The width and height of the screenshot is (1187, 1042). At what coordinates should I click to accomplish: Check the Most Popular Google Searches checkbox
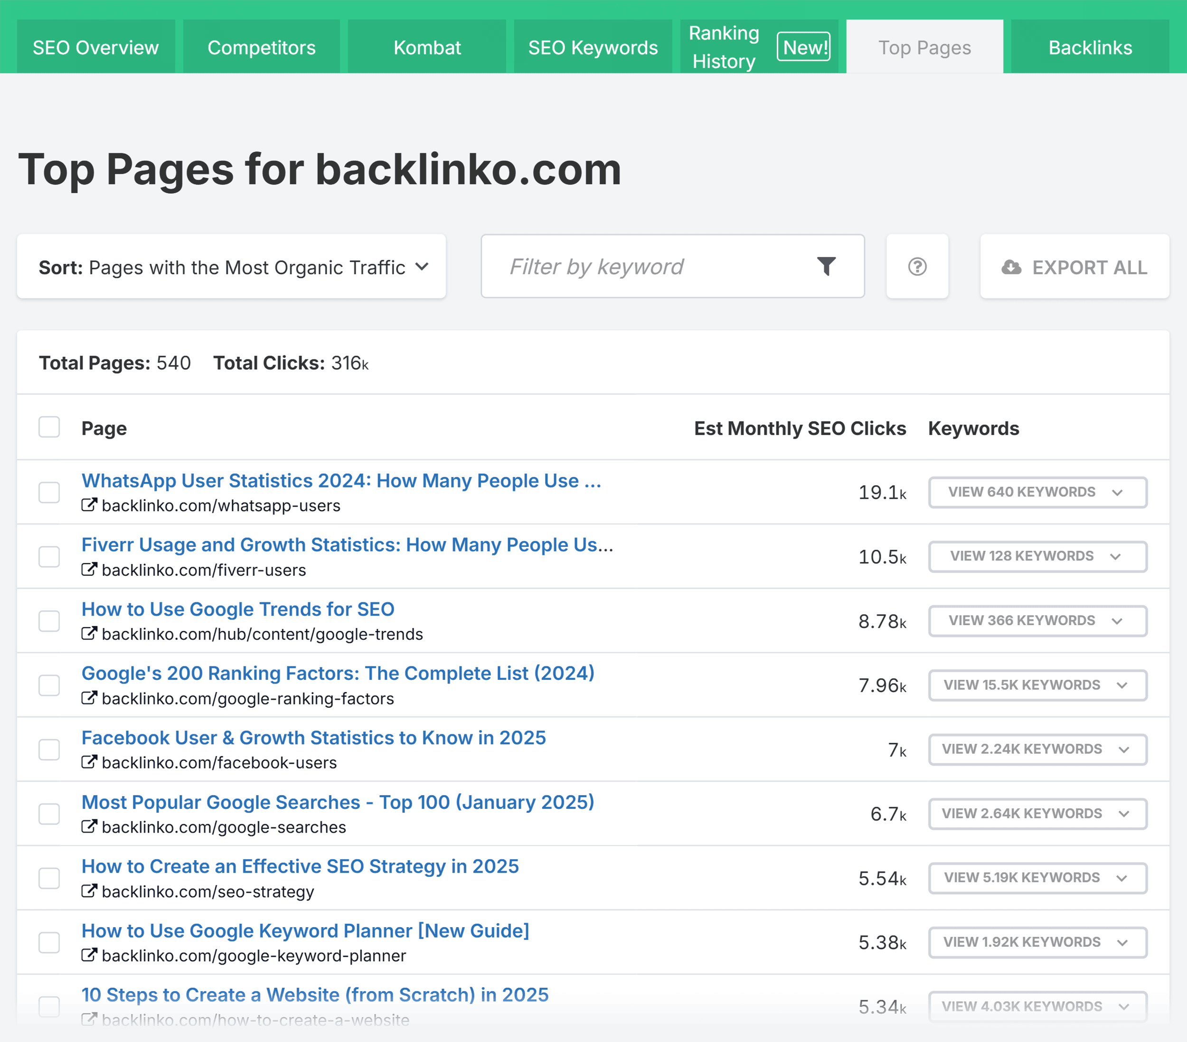(x=49, y=814)
